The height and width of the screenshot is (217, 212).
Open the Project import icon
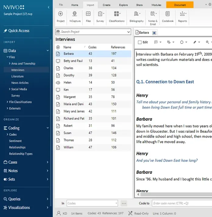[61, 14]
